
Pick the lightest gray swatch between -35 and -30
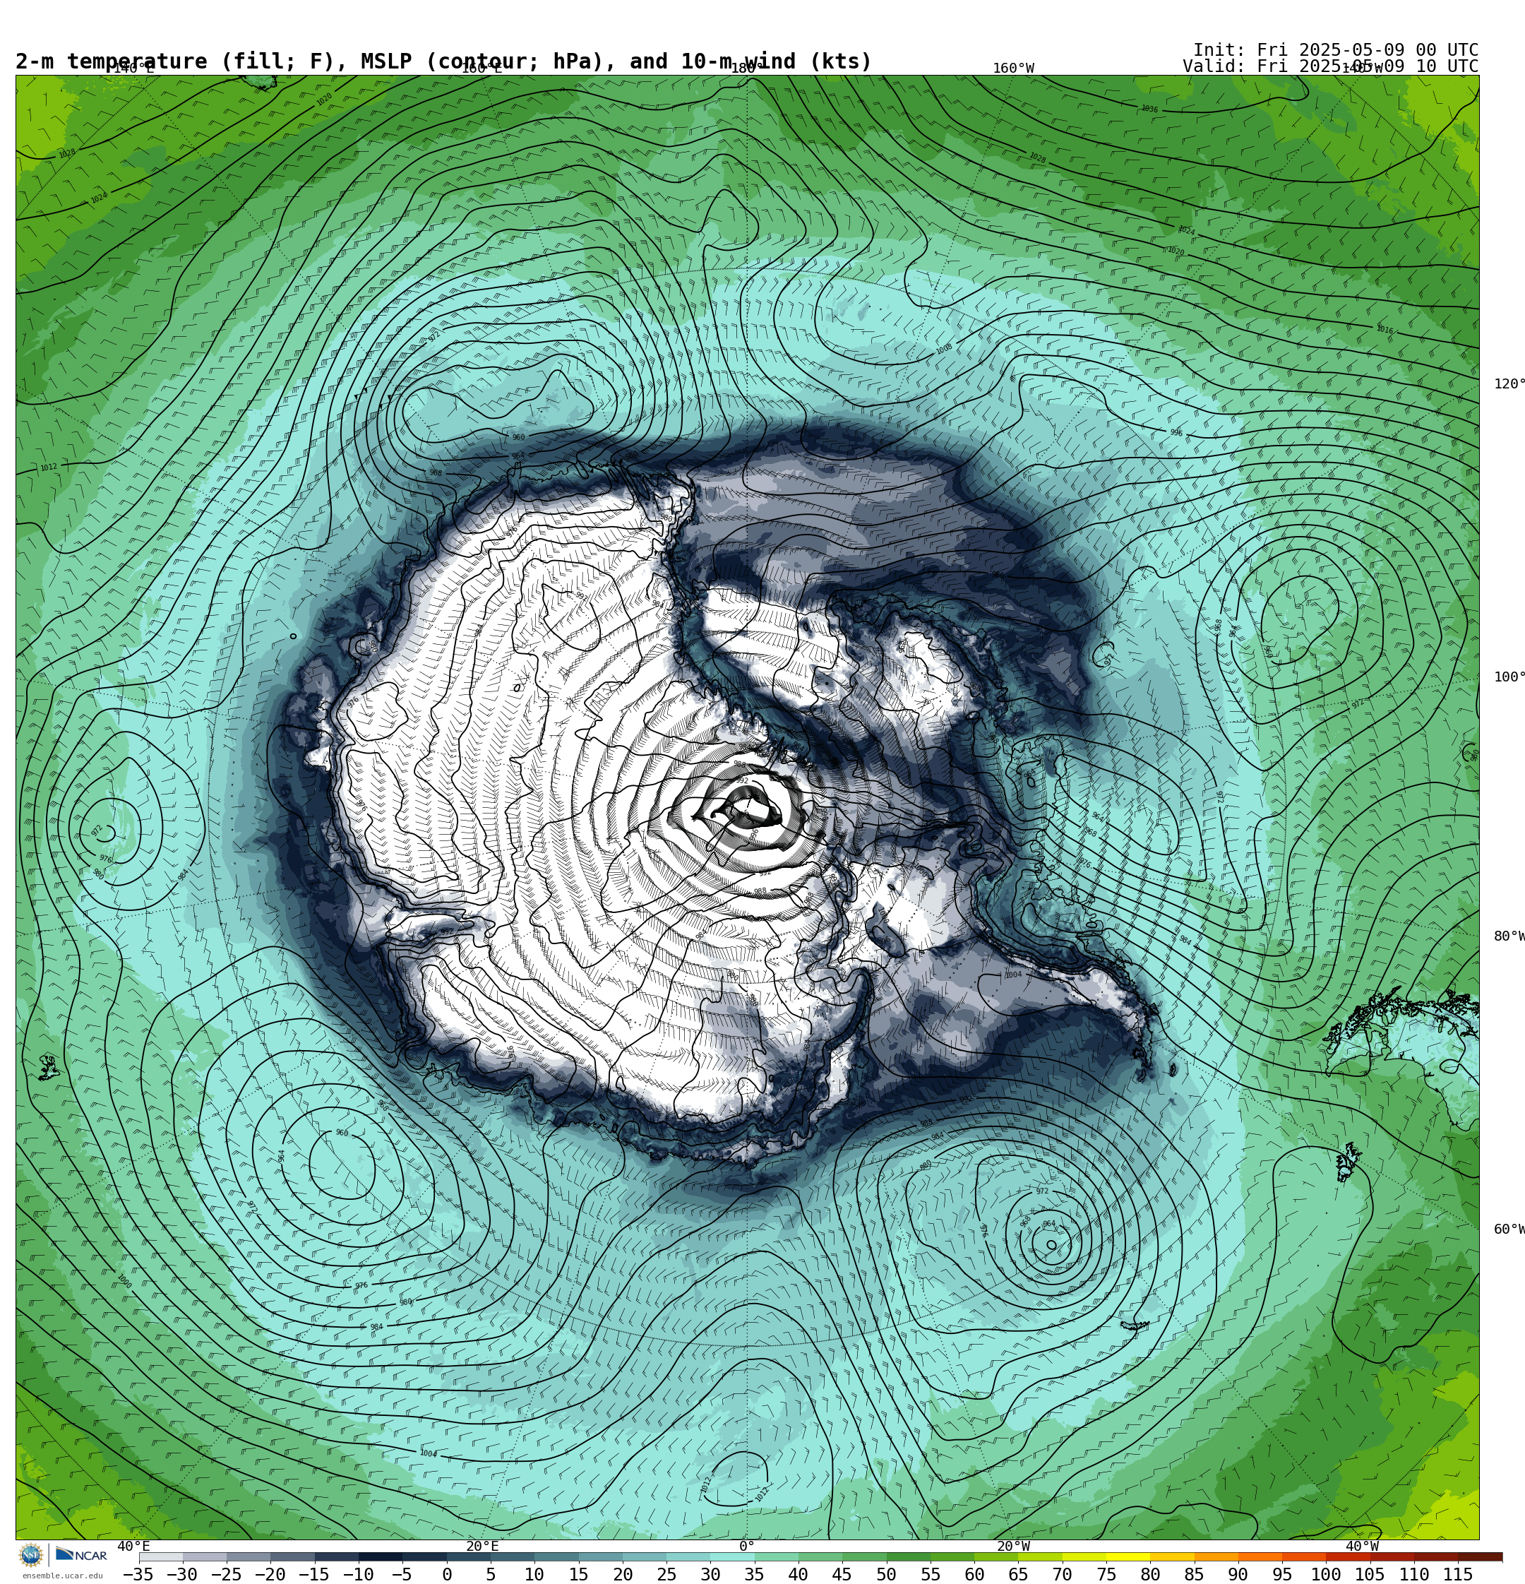click(161, 1556)
